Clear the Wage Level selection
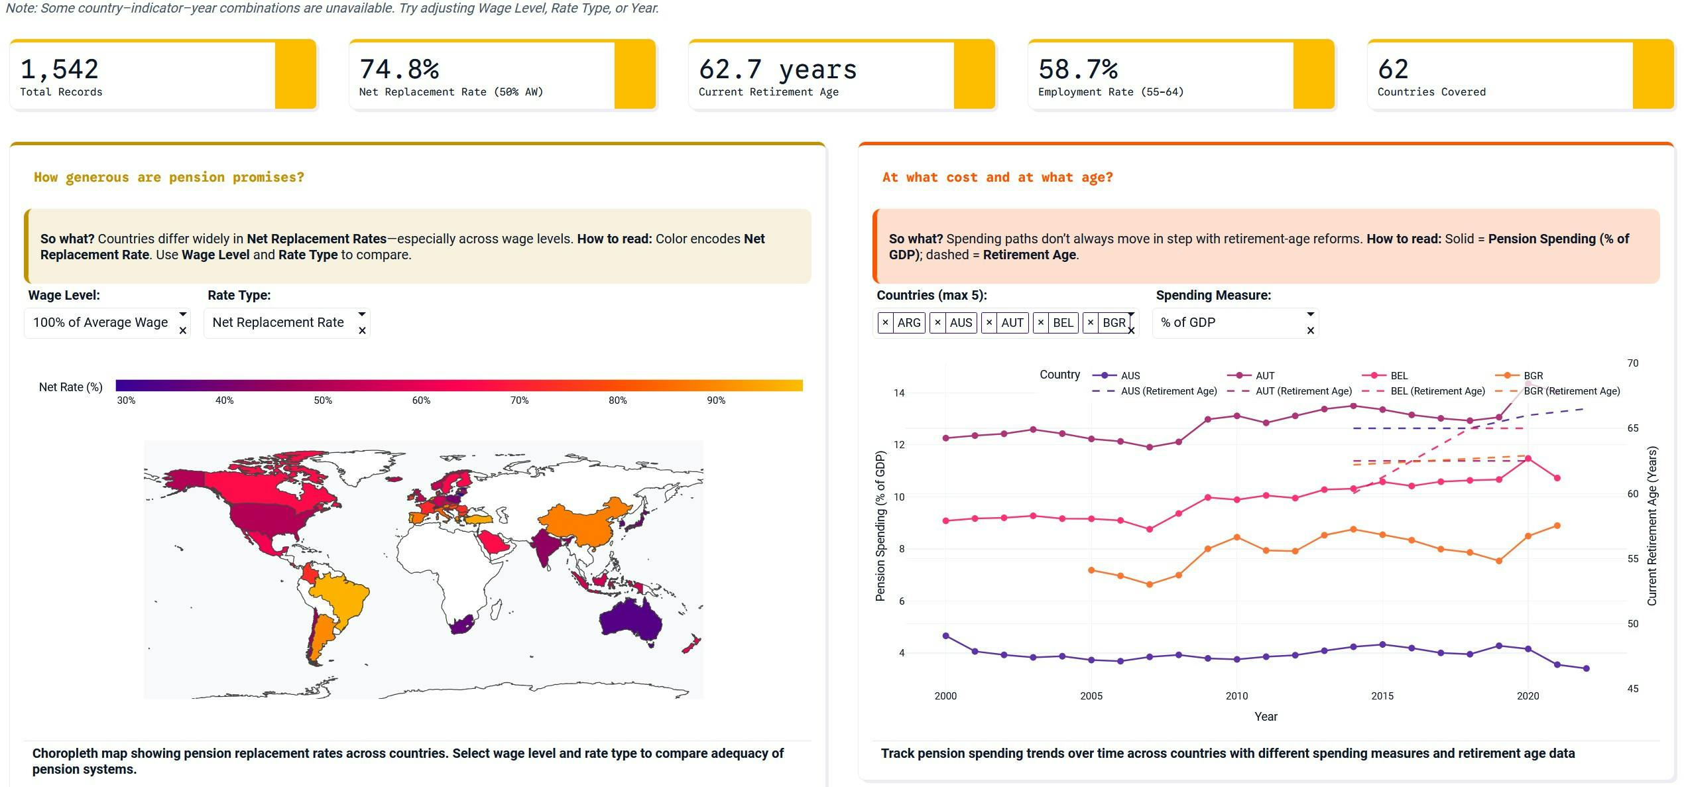The height and width of the screenshot is (787, 1684). tap(184, 331)
